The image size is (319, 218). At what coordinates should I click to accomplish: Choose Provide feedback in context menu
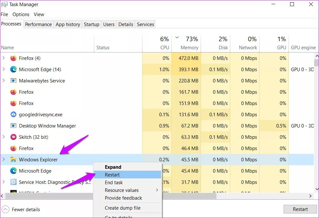click(127, 198)
